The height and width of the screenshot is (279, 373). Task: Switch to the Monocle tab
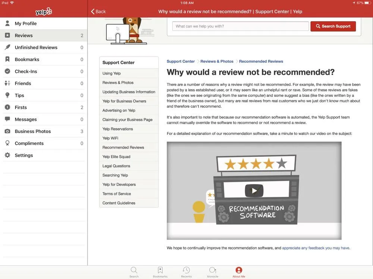coord(213,272)
